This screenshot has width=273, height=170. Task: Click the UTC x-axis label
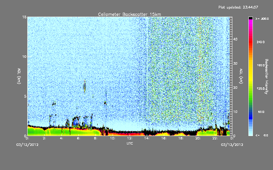pos(130,143)
